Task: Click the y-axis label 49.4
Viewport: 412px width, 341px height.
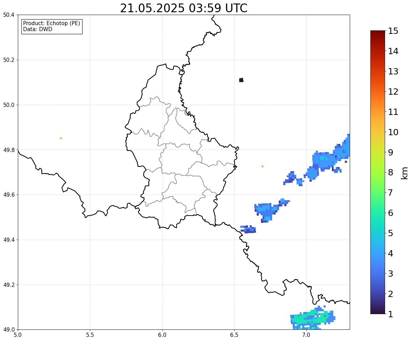Action: tap(9, 240)
